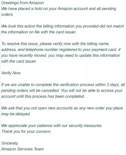Click 'We appreciate your patience' sentence
The width and height of the screenshot is (126, 155).
coord(52,126)
